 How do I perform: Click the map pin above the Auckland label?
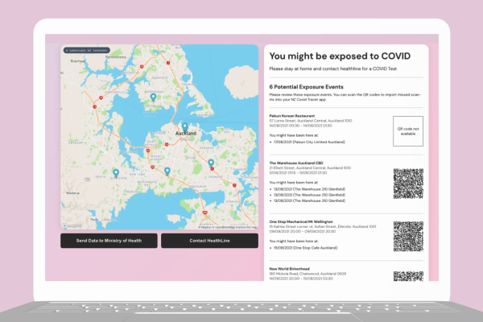[185, 127]
